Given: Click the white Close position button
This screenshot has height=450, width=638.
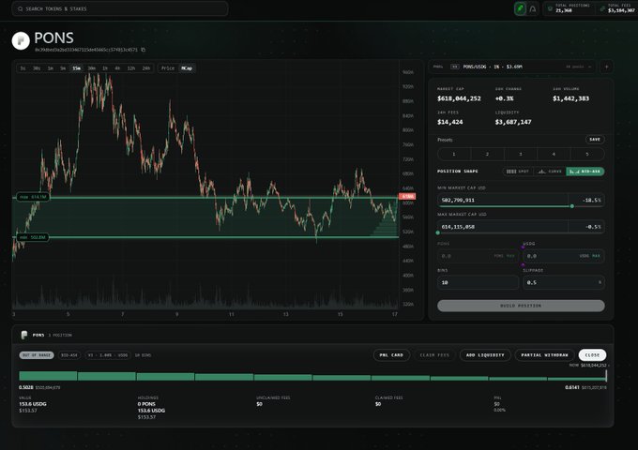Looking at the screenshot, I should click(x=592, y=355).
